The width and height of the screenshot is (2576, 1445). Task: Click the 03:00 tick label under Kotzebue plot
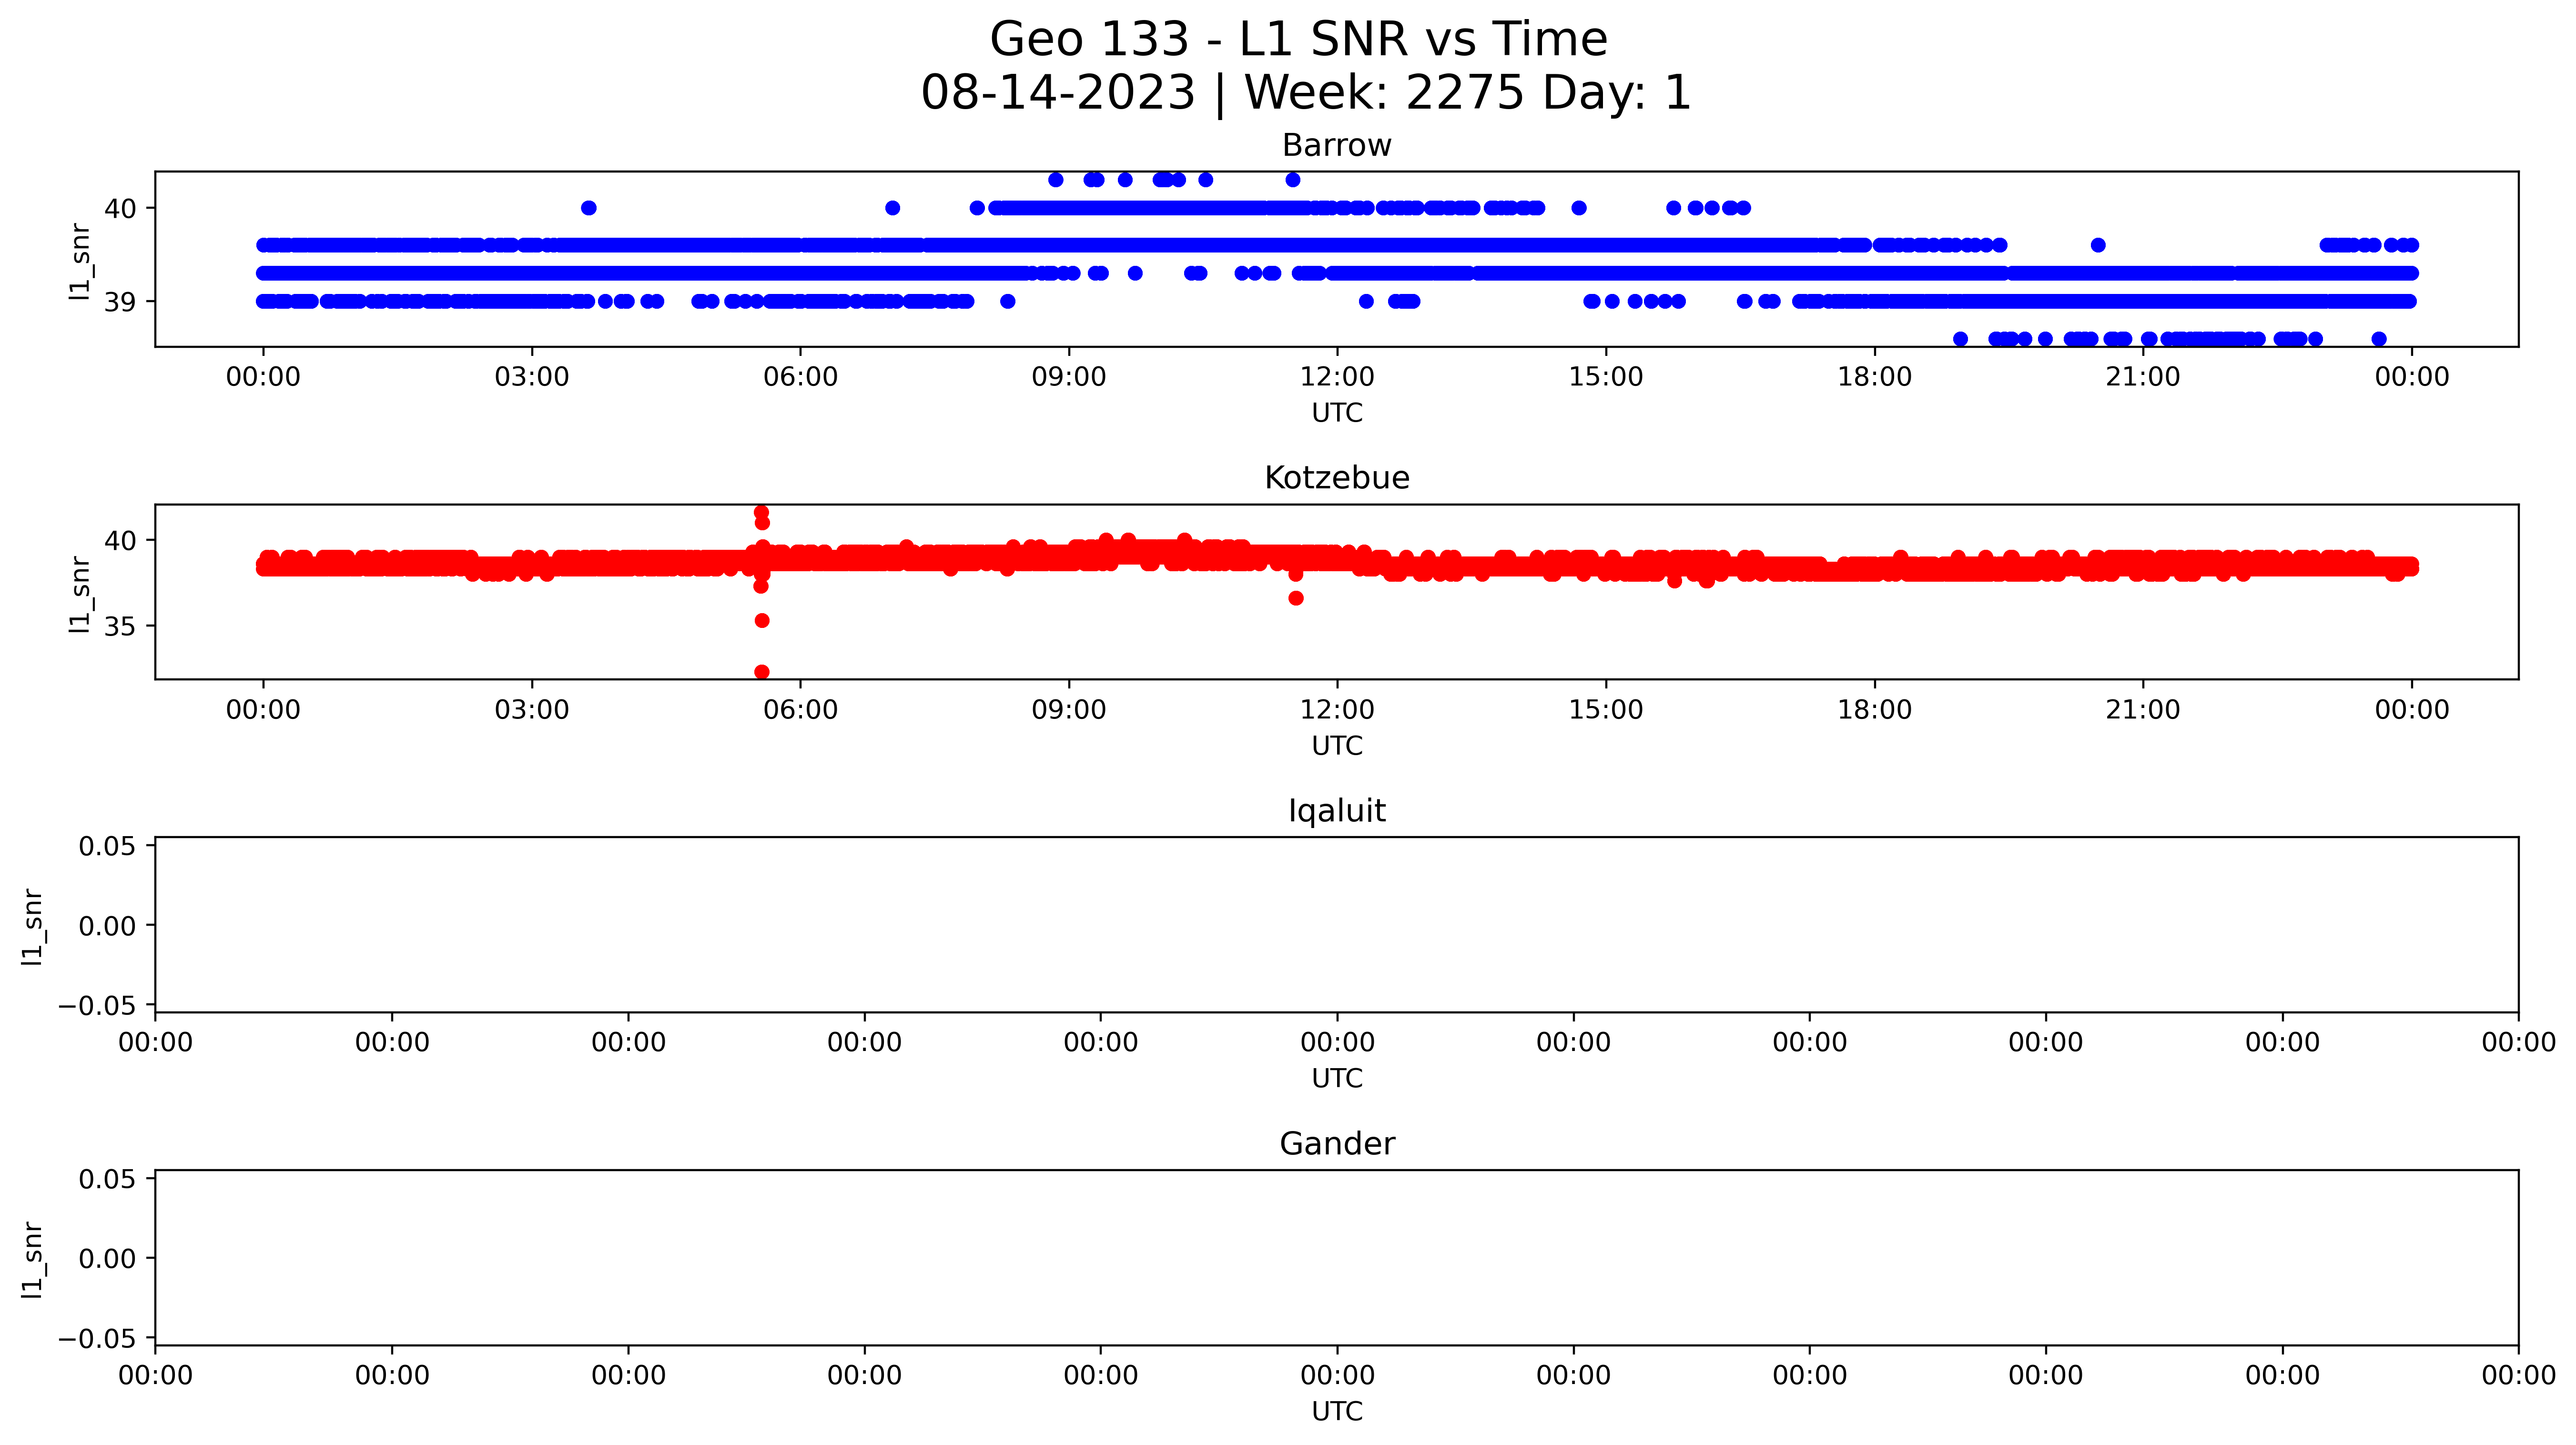click(x=532, y=711)
